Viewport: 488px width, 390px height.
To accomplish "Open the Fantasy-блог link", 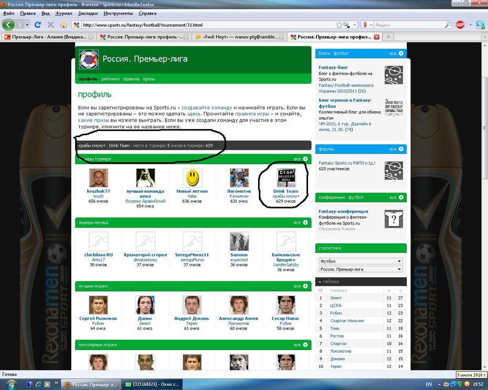I will click(x=333, y=67).
